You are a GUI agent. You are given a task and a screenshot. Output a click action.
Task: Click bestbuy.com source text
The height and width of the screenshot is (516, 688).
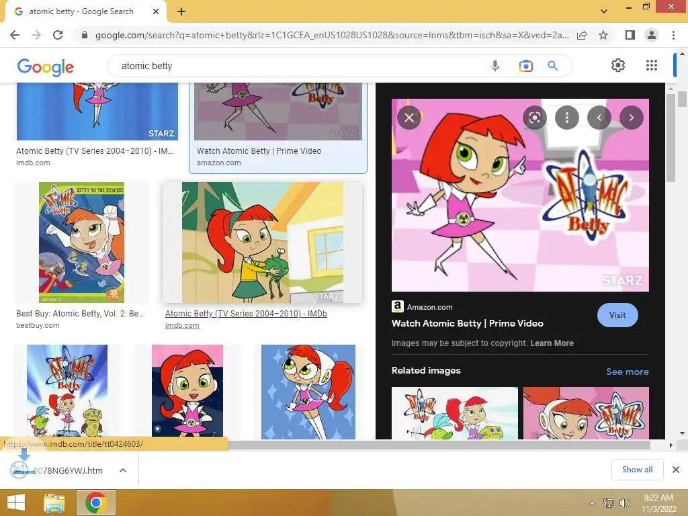pos(38,325)
